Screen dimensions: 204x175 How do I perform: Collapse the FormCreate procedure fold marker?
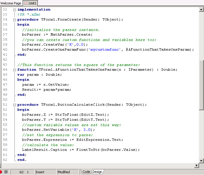tap(14, 19)
